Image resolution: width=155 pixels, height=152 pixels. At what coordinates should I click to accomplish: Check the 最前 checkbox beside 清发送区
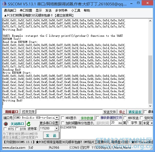[145, 112]
